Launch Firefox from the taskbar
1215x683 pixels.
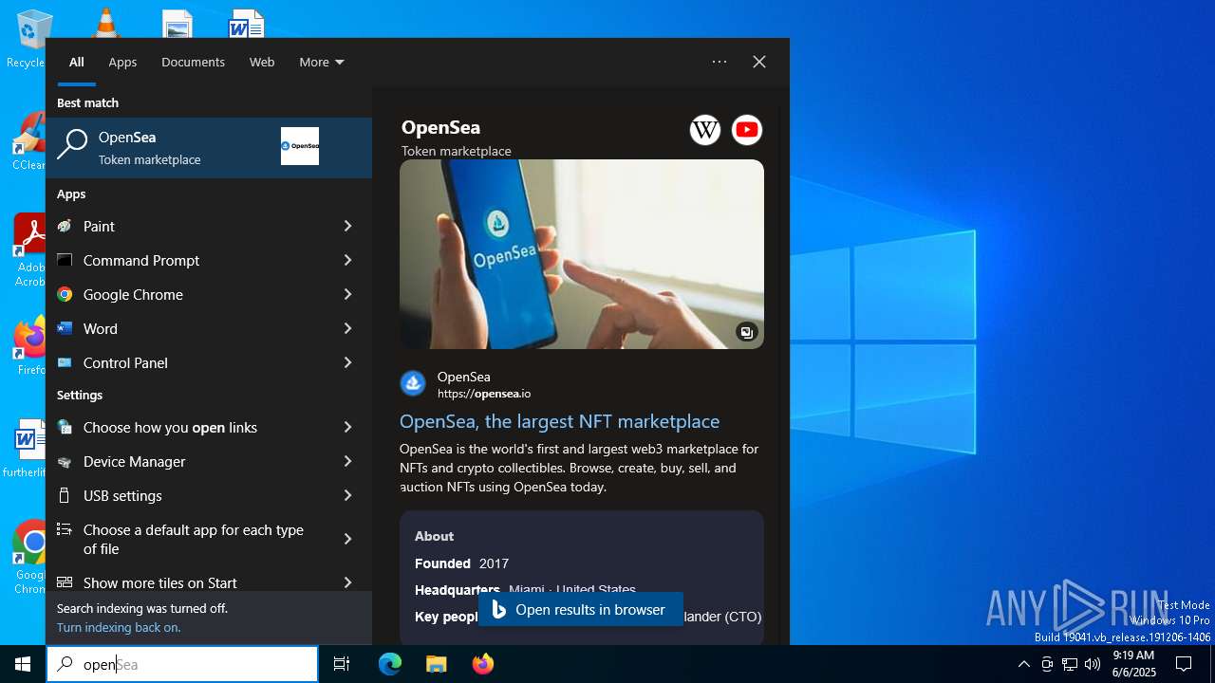pos(483,664)
